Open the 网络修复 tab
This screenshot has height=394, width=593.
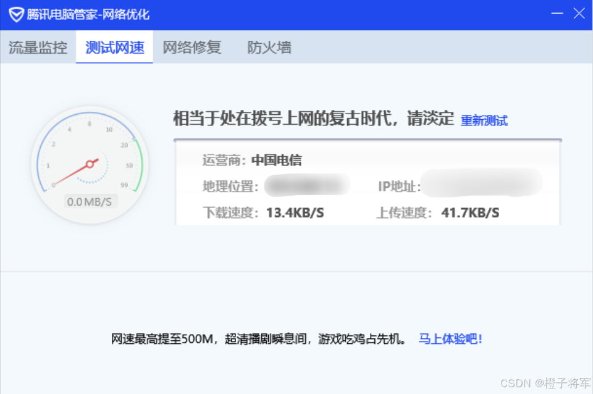pyautogui.click(x=192, y=48)
